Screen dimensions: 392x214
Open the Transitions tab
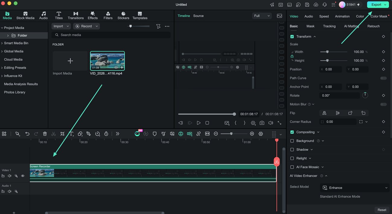point(76,16)
